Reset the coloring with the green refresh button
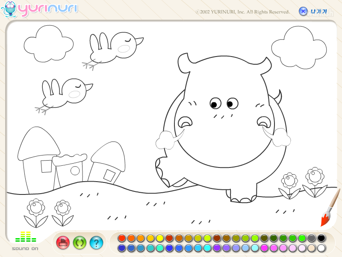The height and width of the screenshot is (257, 342). (x=80, y=242)
